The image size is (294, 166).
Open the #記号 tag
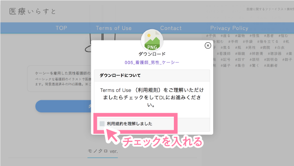[225, 59]
